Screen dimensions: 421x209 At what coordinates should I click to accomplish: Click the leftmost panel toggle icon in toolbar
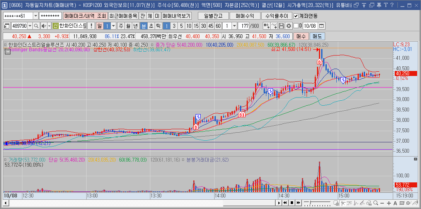pos(7,26)
